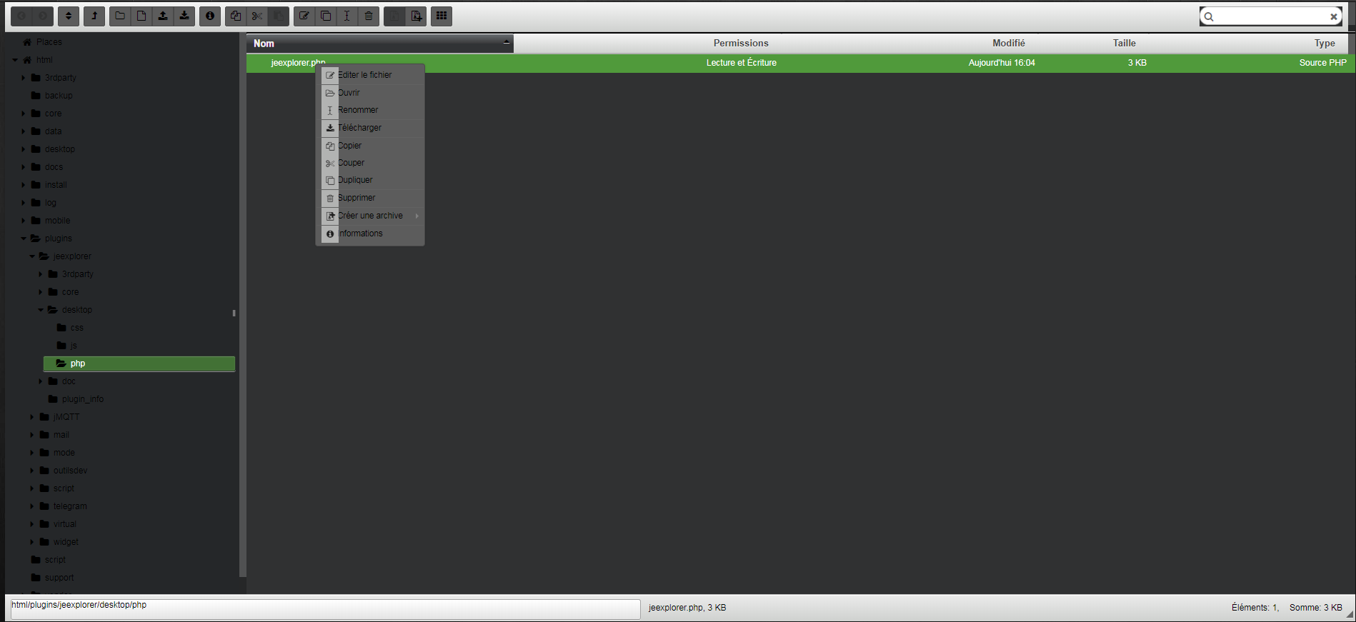Choose 'Télécharger' in context menu

pos(370,128)
